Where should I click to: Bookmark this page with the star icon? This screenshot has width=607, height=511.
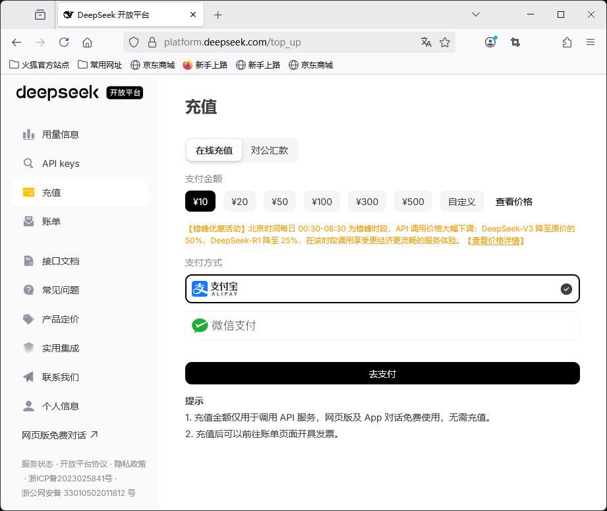(x=445, y=42)
